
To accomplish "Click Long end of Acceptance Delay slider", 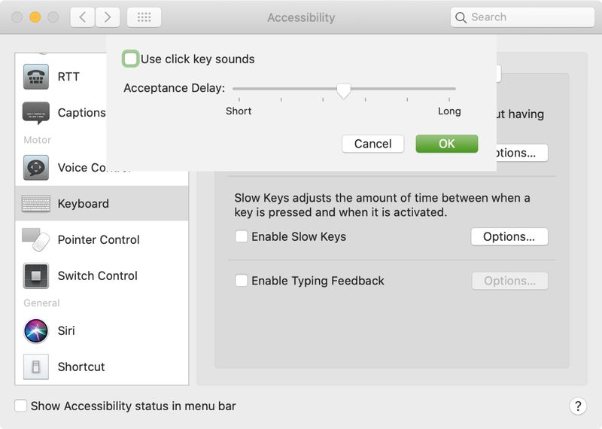I will tap(449, 89).
